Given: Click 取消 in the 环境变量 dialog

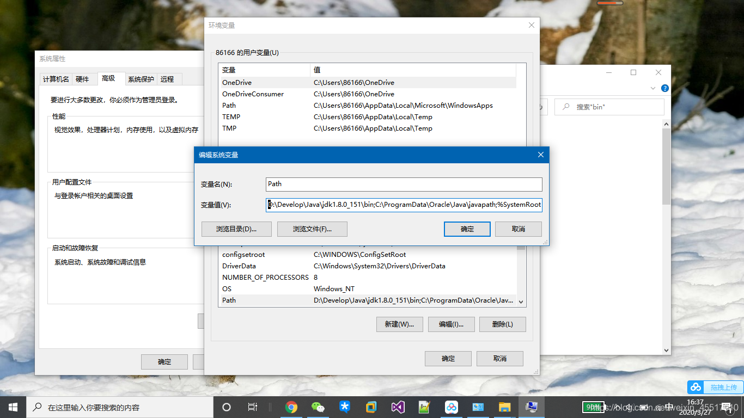Looking at the screenshot, I should 500,359.
